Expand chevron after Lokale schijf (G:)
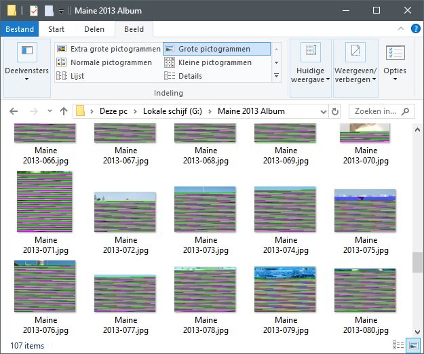This screenshot has width=424, height=354. coord(210,111)
